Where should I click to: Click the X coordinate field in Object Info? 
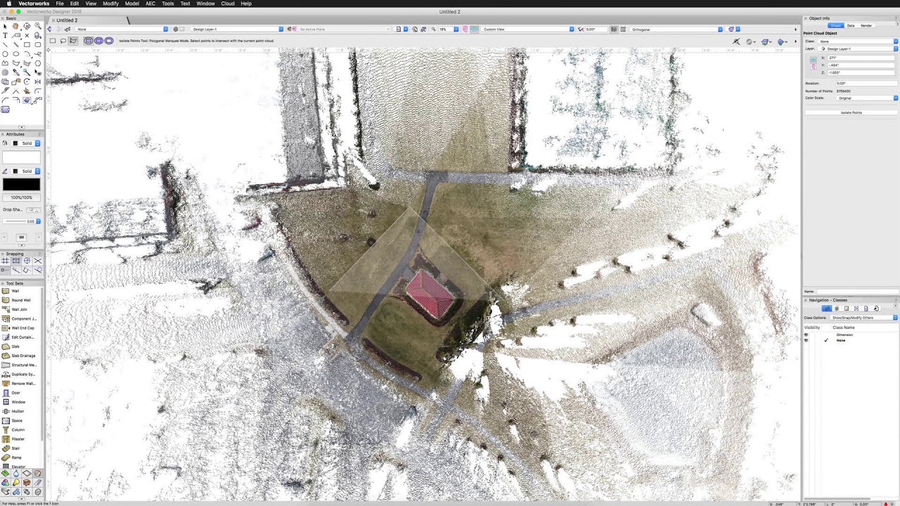(861, 58)
